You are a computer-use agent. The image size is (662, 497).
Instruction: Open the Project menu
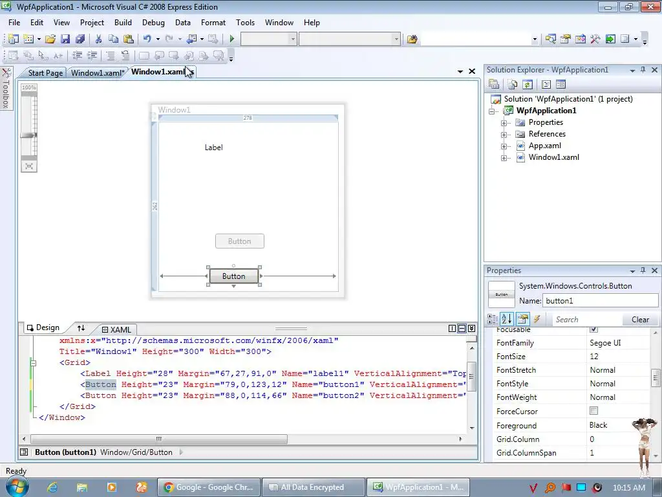coord(92,23)
